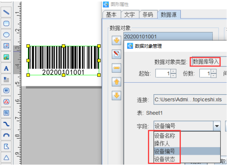227x168 pixels.
Task: Choose 设备状态 from the field list
Action: click(187, 159)
